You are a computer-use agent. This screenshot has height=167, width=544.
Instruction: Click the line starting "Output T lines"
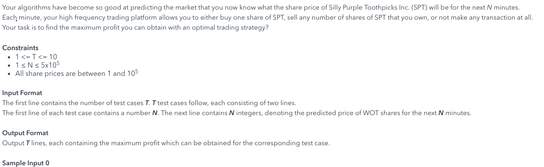click(x=166, y=143)
